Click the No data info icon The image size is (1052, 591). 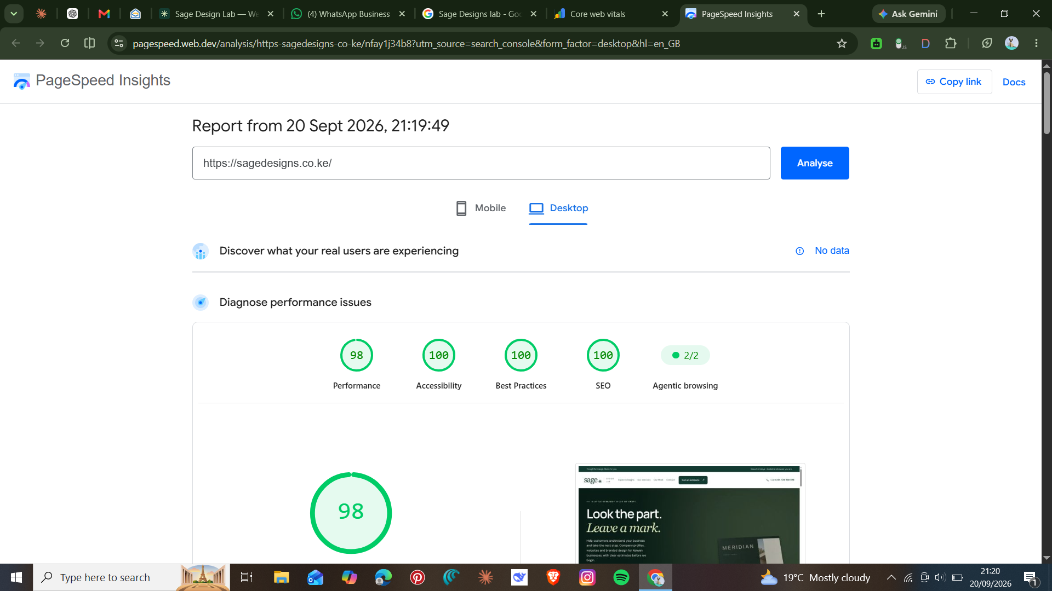tap(799, 251)
